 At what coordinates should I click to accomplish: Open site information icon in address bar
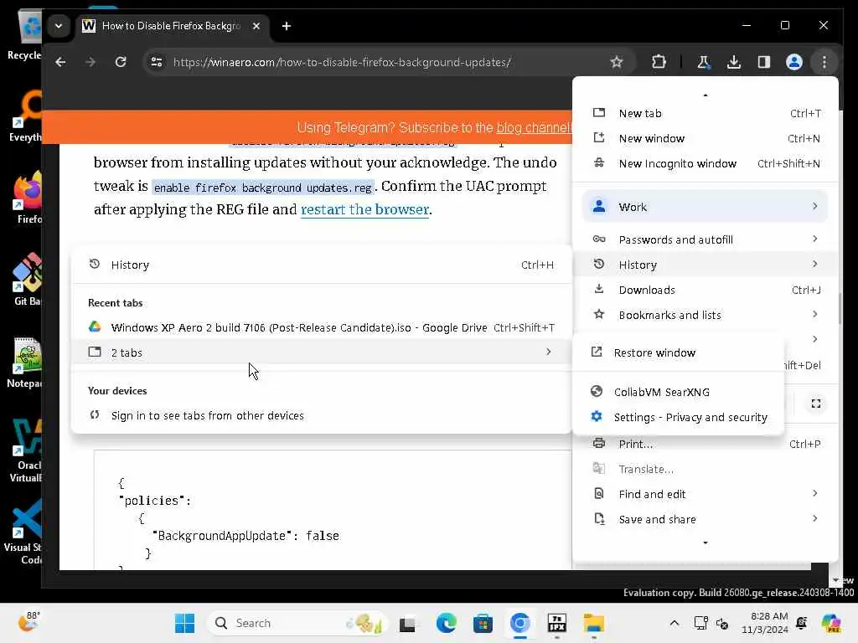click(x=157, y=62)
